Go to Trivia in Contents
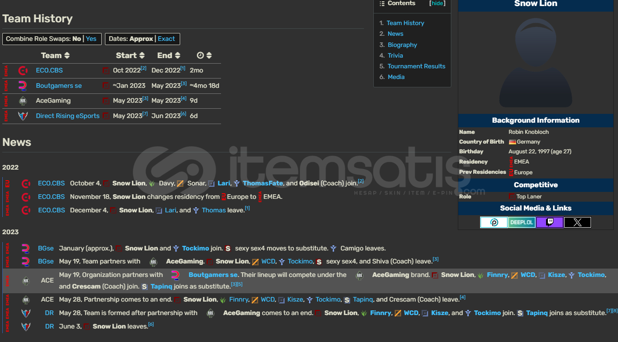Viewport: 618px width, 342px height. [395, 55]
